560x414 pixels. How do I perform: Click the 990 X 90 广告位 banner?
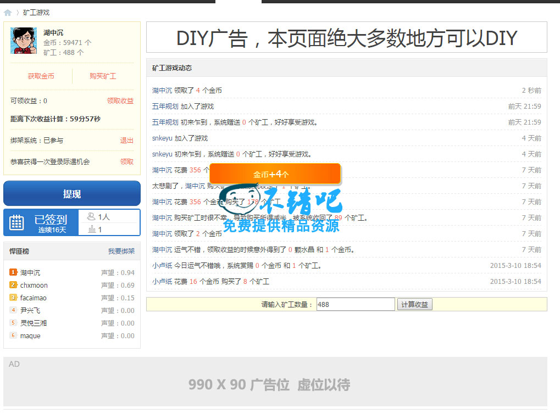pyautogui.click(x=275, y=382)
